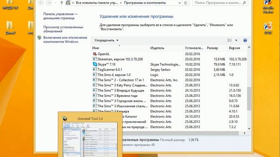The height and width of the screenshot is (157, 280).
Task: Open the Дима? desktop folder
Action: (10, 27)
